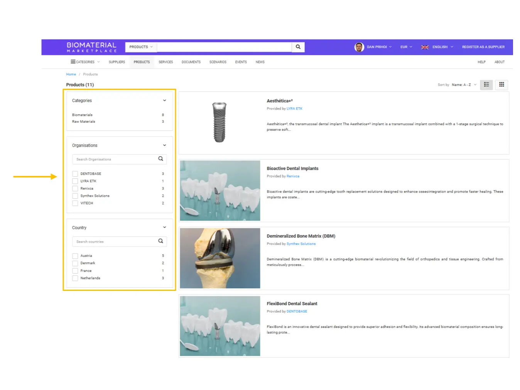The image size is (520, 390).
Task: Tick the Renixca organisation checkbox
Action: click(x=75, y=189)
